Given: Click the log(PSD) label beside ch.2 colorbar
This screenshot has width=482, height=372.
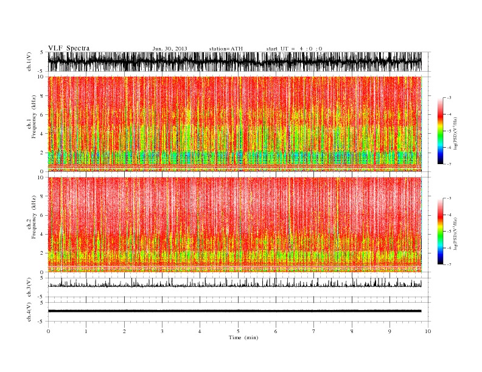Looking at the screenshot, I should point(455,233).
